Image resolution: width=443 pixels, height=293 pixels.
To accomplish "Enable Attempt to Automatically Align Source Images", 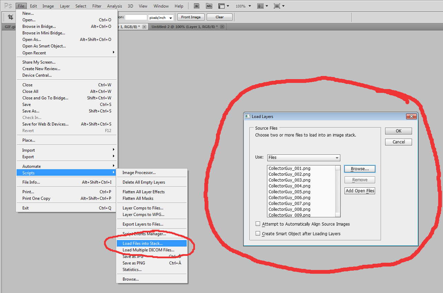I will (x=258, y=224).
